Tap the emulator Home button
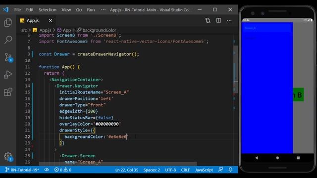The height and width of the screenshot is (178, 317). click(277, 158)
